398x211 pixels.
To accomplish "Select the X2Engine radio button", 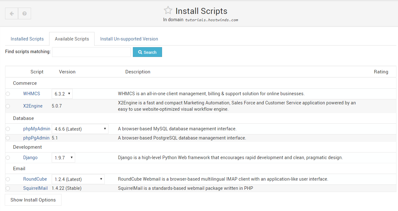I will pyautogui.click(x=8, y=106).
